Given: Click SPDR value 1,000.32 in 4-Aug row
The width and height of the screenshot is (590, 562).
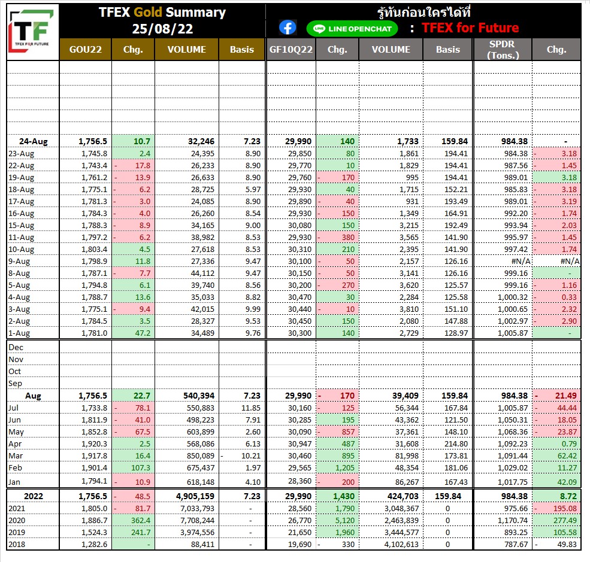Looking at the screenshot, I should click(x=513, y=297).
